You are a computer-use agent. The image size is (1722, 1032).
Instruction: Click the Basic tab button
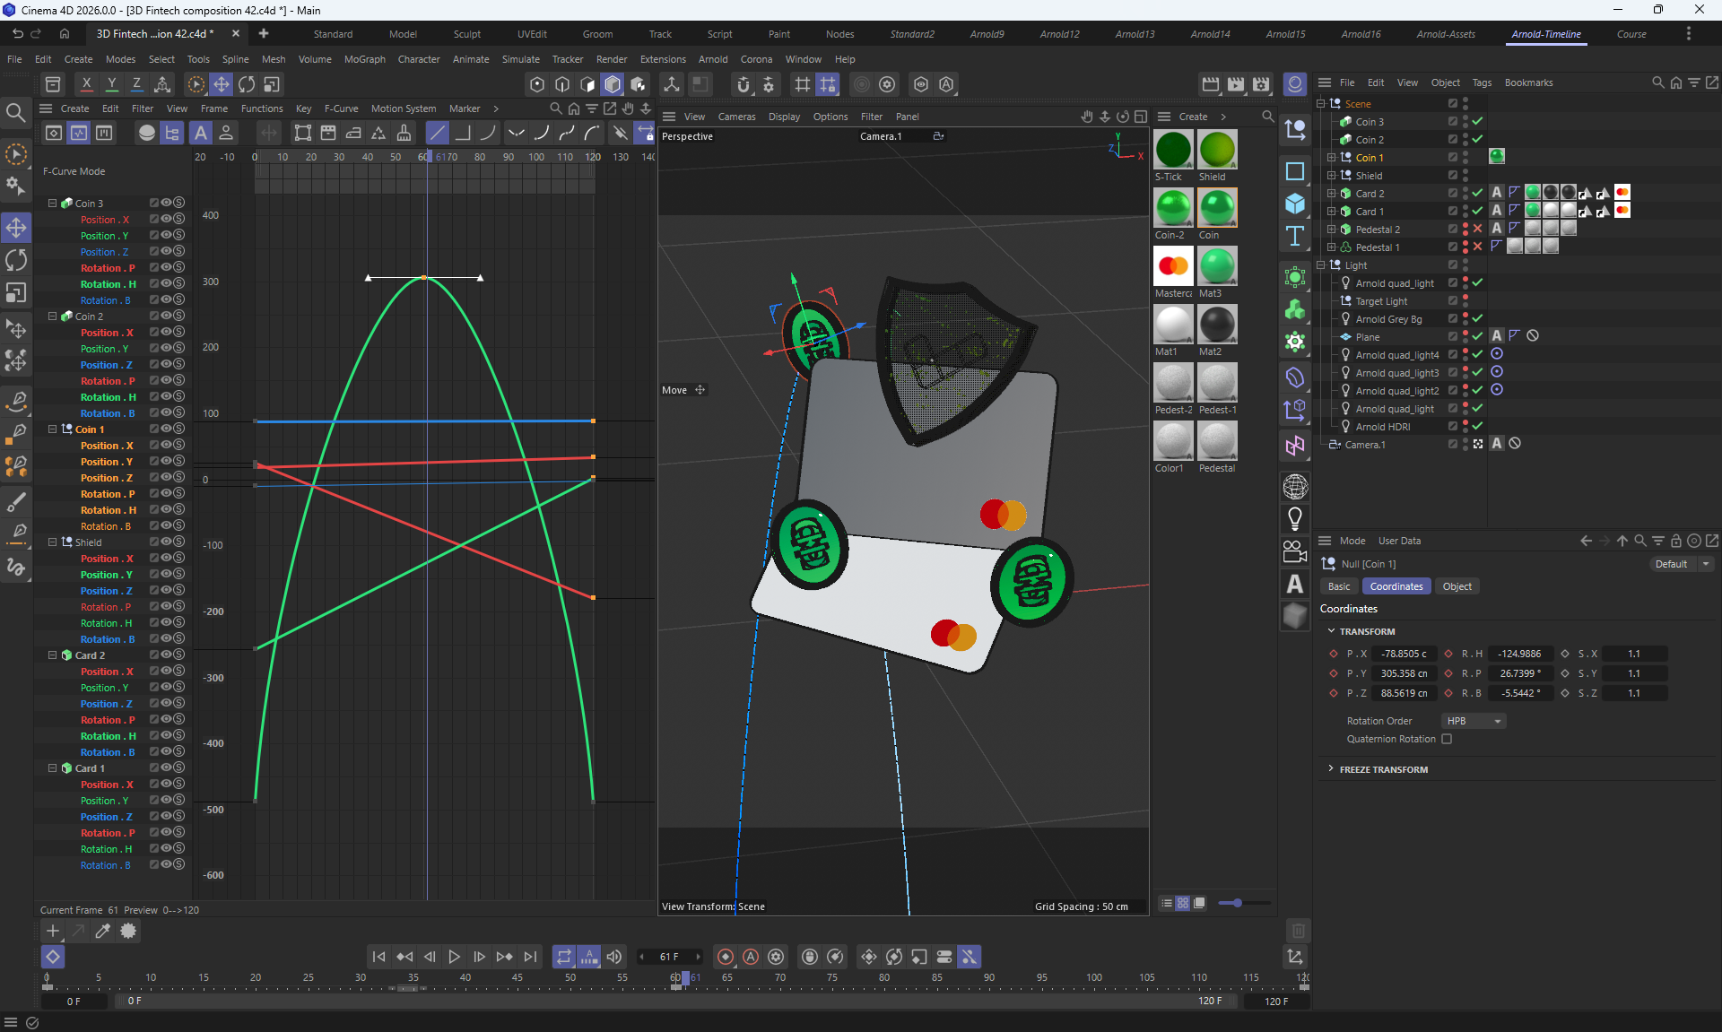(1338, 586)
